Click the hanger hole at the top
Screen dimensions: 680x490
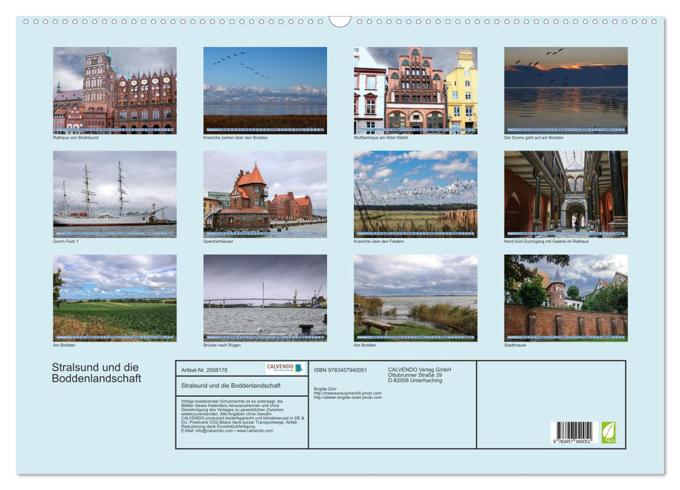click(x=340, y=20)
